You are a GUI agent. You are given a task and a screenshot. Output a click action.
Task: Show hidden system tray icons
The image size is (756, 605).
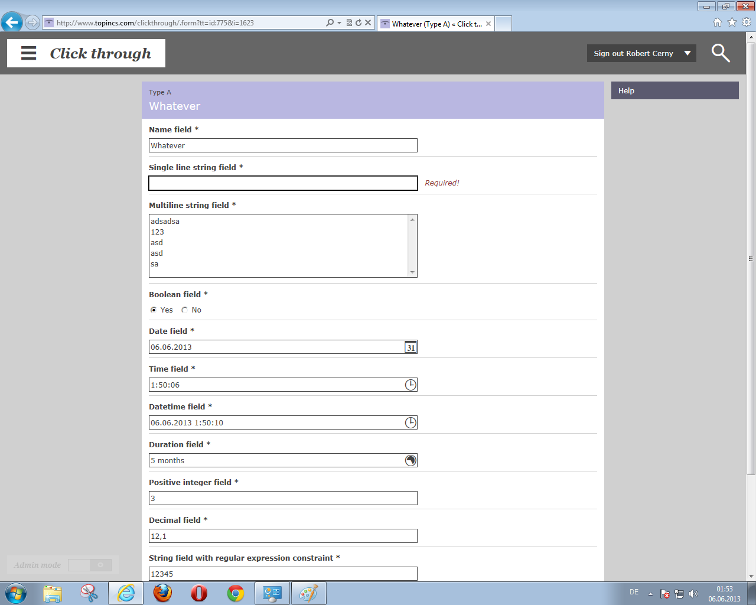pos(650,593)
